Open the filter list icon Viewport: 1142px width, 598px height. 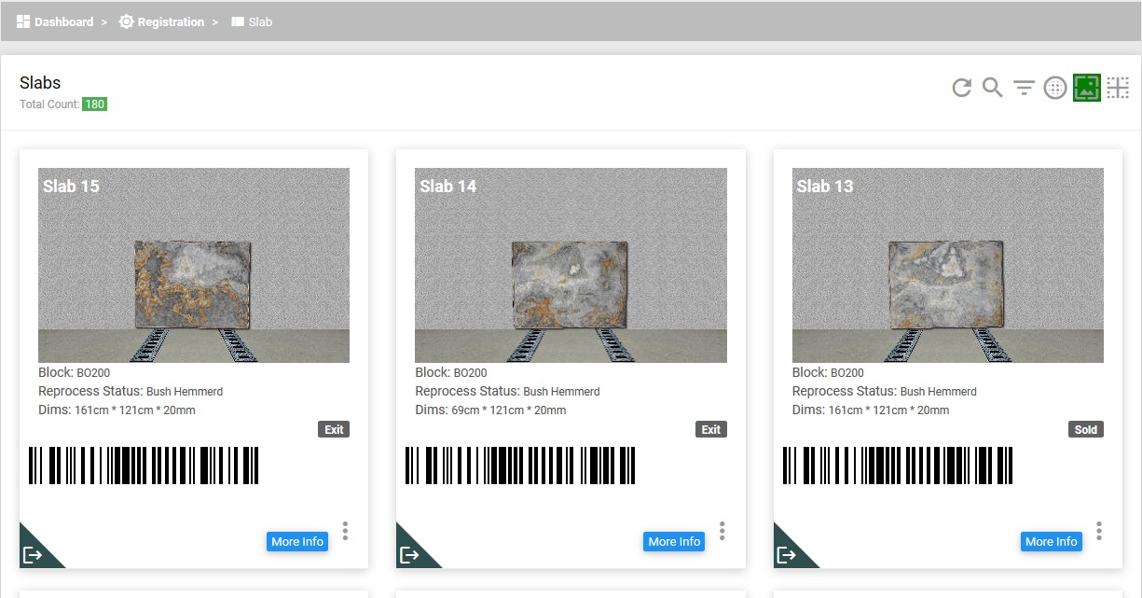[1025, 89]
